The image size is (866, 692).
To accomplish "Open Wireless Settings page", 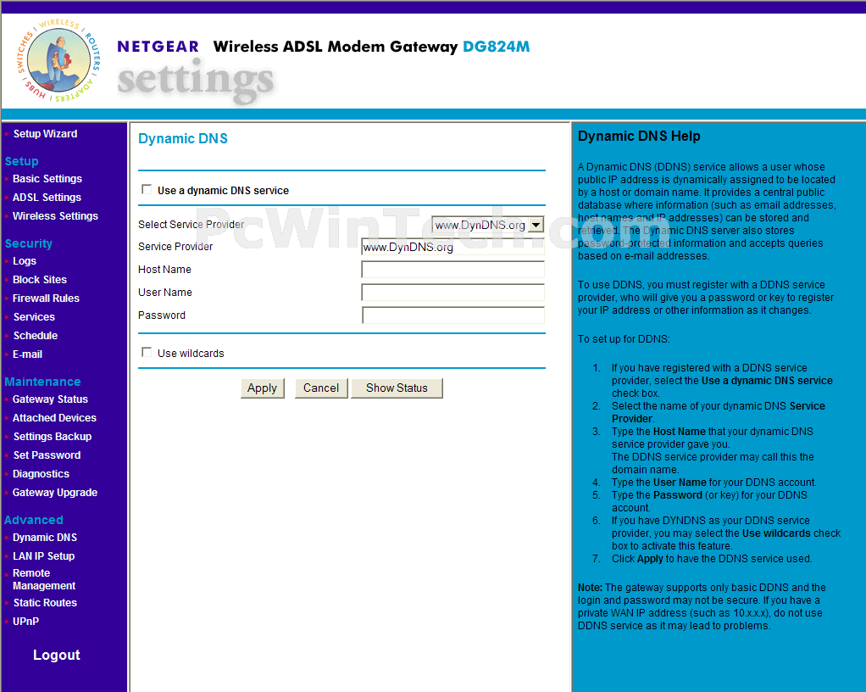I will [x=55, y=216].
